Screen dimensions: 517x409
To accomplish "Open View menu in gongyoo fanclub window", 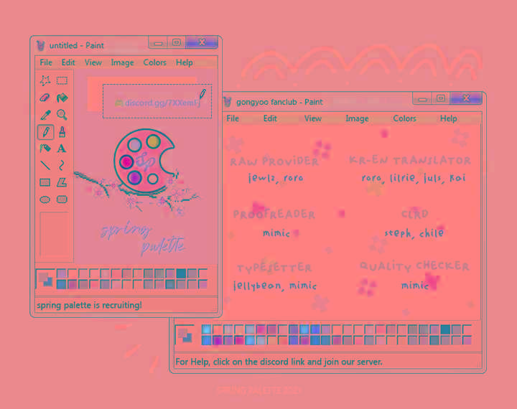I will [x=312, y=118].
